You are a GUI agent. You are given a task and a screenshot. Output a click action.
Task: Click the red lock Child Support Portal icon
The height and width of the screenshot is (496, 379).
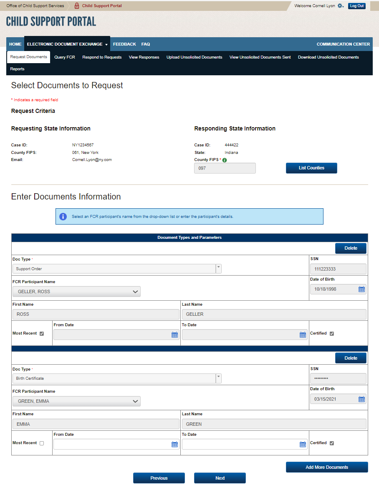(x=76, y=6)
